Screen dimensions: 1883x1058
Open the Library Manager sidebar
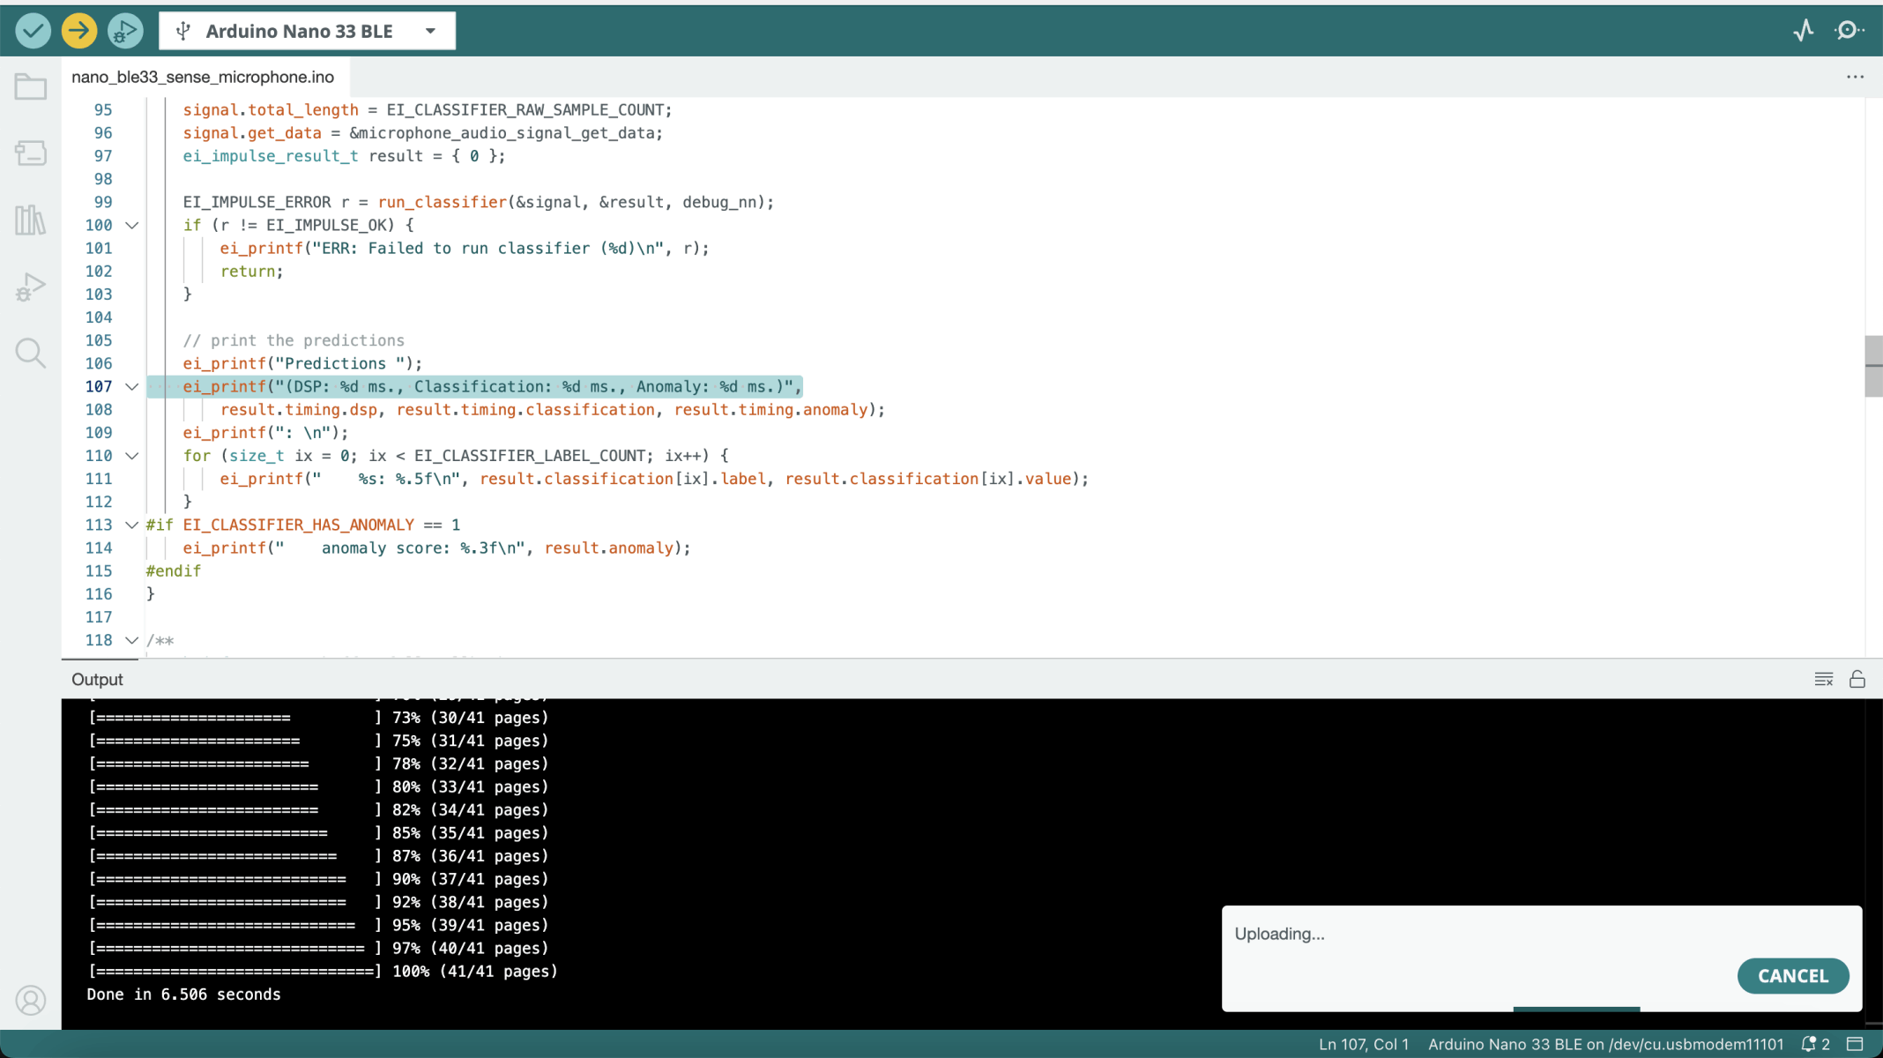(31, 220)
